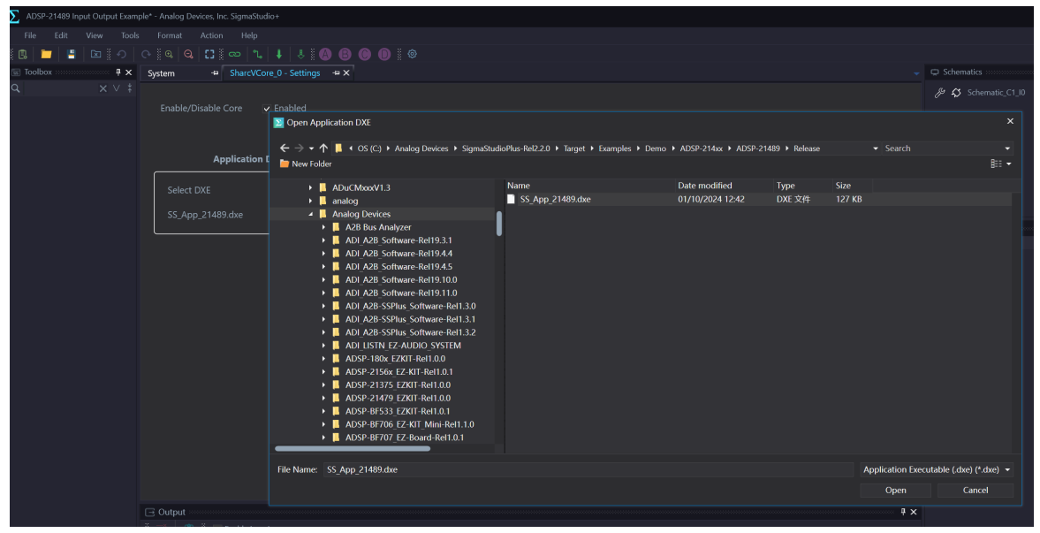Click the purple B circle icon
This screenshot has width=1040, height=533.
click(345, 55)
